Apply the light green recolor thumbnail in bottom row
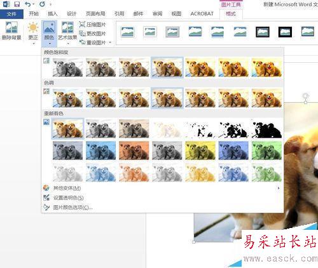This screenshot has width=318, height=268. point(266,173)
